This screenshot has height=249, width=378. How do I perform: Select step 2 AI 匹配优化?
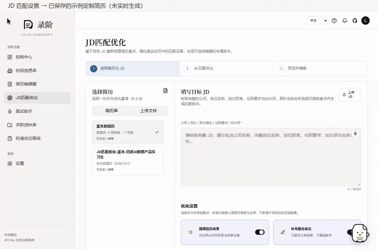click(226, 68)
